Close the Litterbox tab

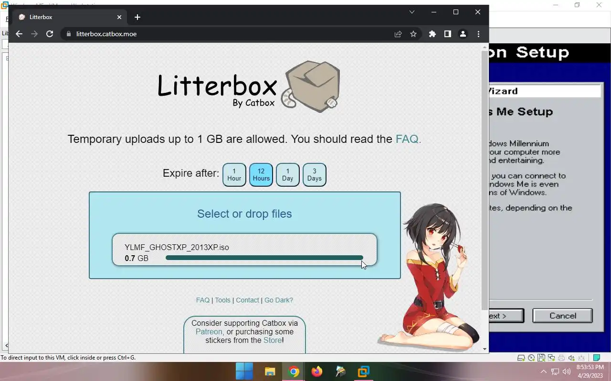pos(119,17)
